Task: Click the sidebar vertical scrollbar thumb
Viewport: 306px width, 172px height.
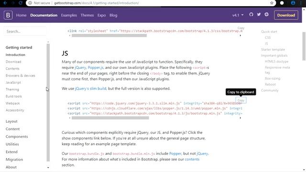Action: point(48,103)
